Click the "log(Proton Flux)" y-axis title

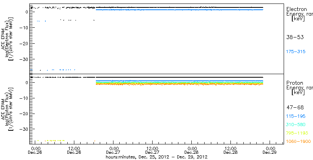tap(7, 110)
